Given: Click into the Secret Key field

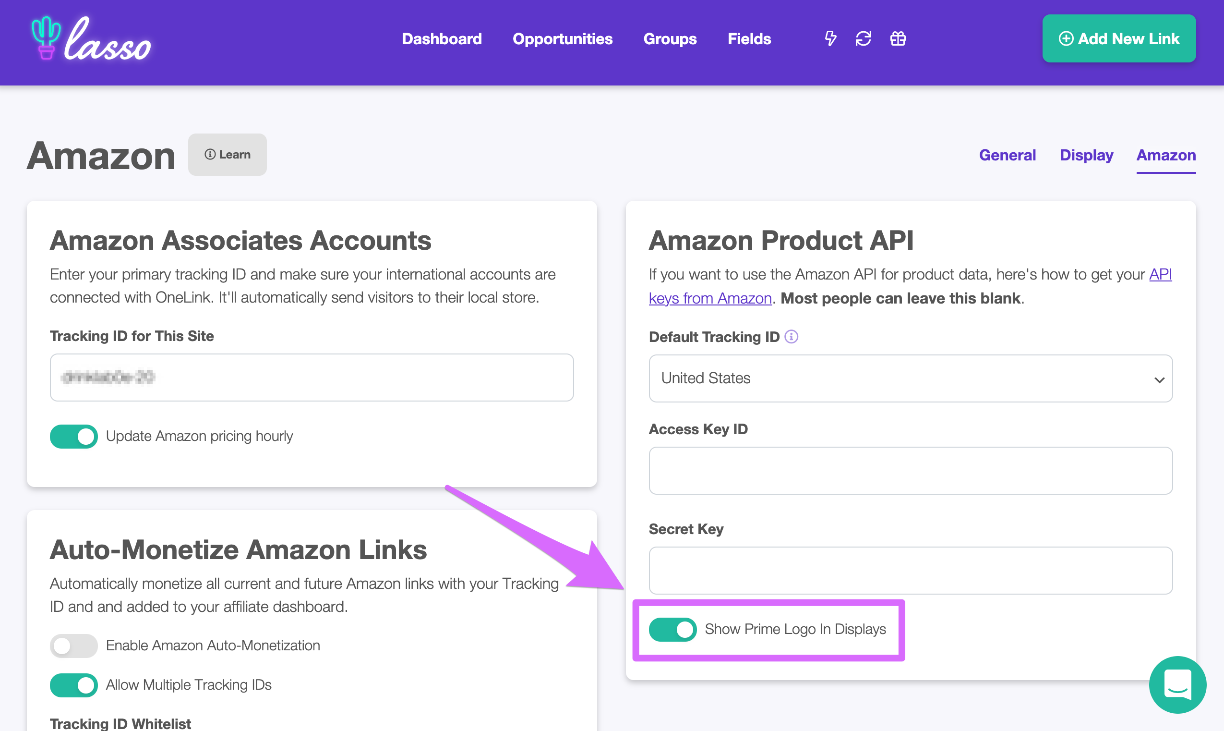Looking at the screenshot, I should [x=911, y=571].
